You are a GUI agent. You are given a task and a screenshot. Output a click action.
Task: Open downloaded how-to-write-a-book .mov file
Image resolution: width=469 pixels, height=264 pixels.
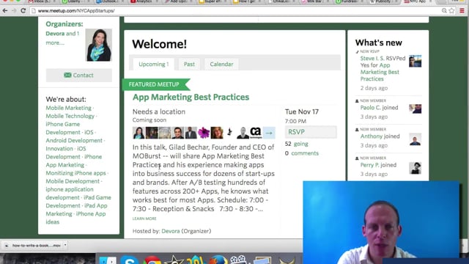click(x=34, y=246)
